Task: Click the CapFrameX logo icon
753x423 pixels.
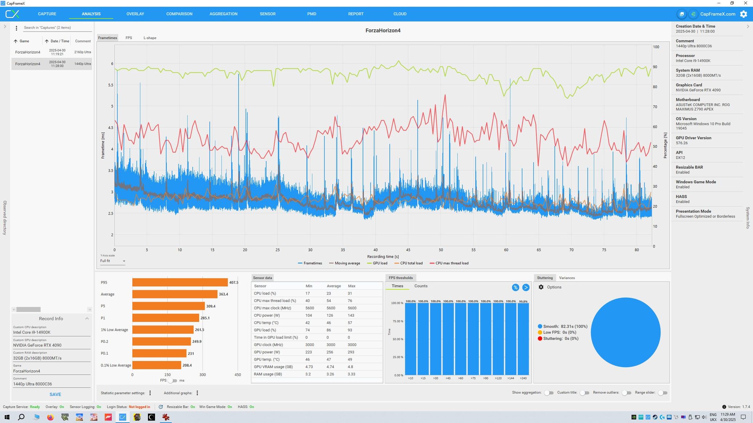Action: click(12, 14)
